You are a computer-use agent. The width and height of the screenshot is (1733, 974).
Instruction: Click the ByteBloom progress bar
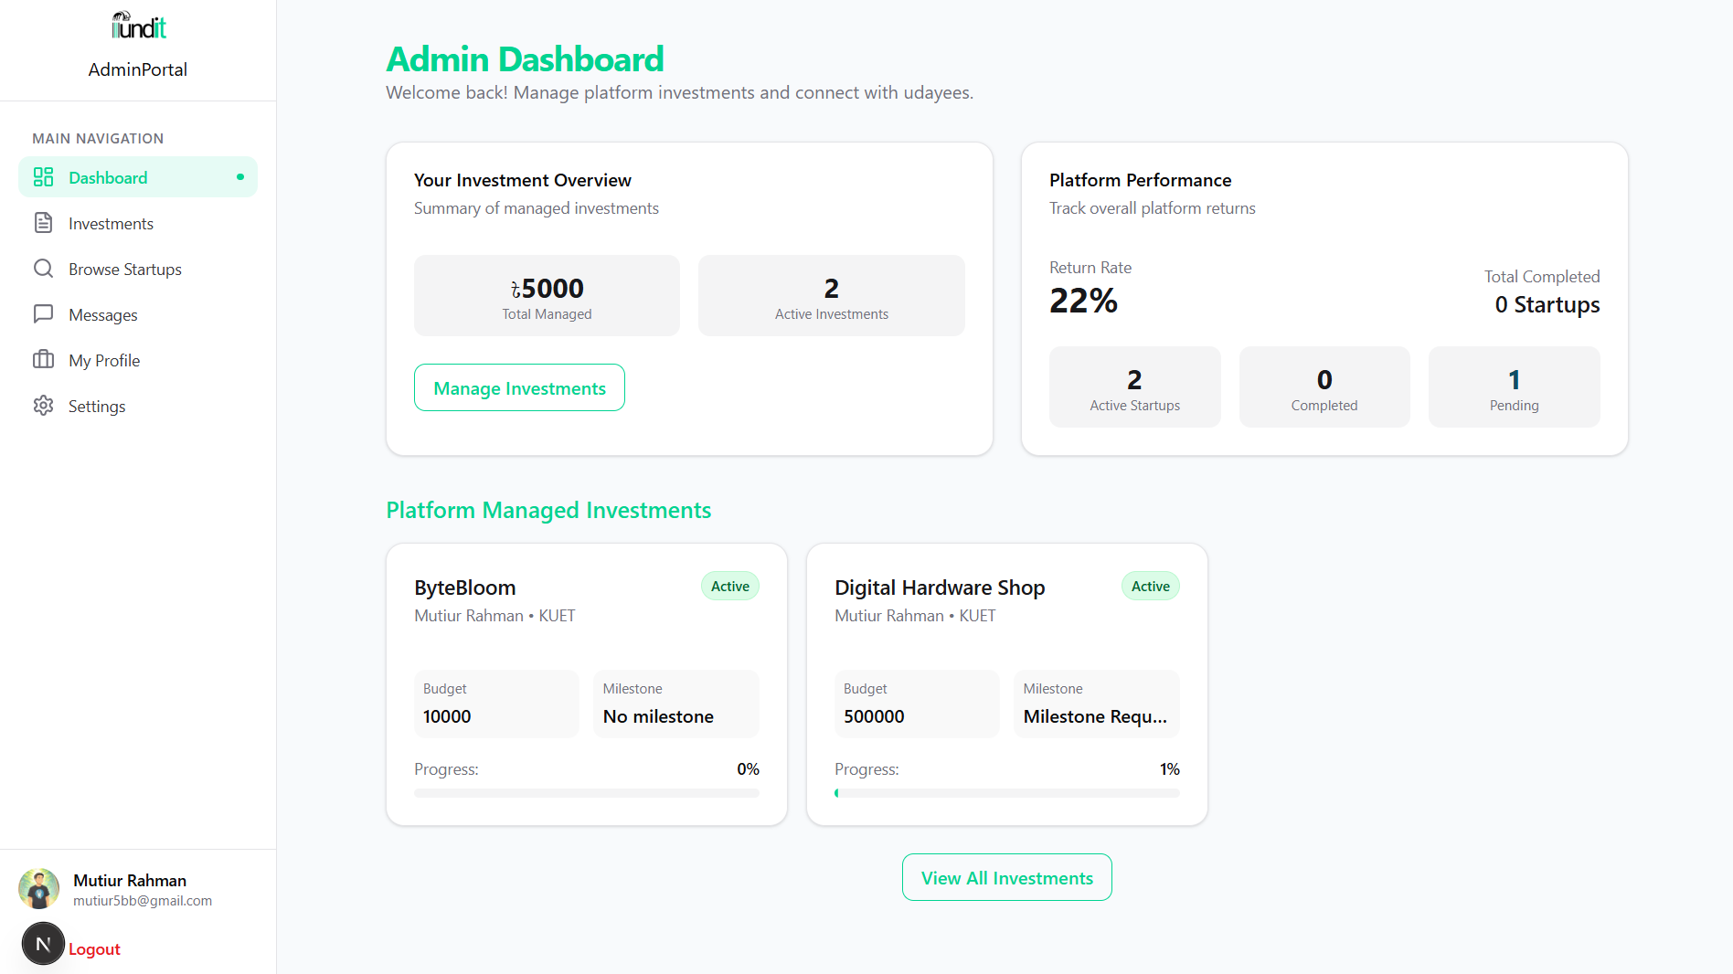pos(587,793)
